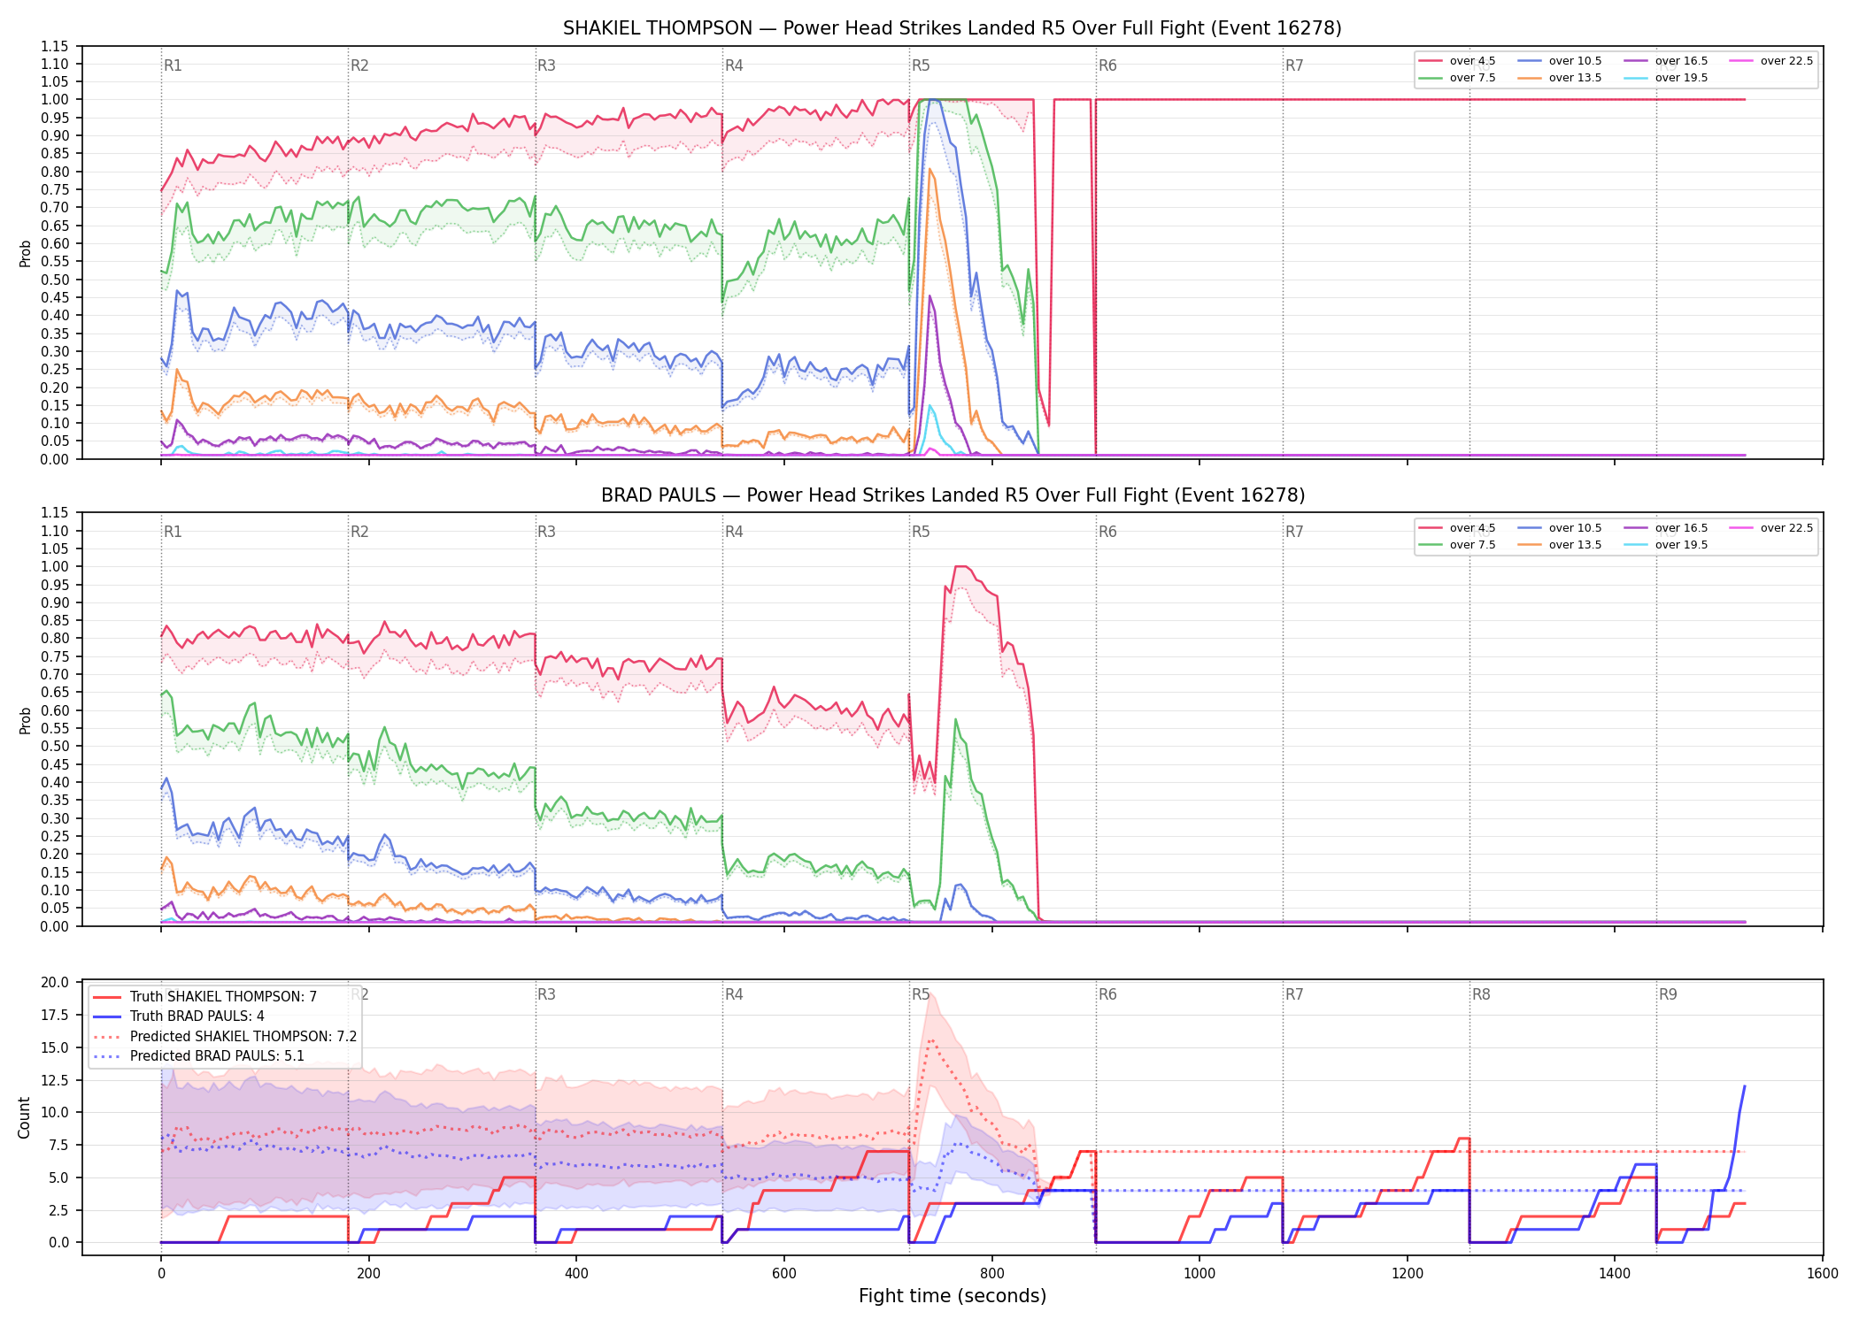The height and width of the screenshot is (1327, 1859).
Task: Click the '1000' x-axis tick label
Action: pos(1199,1274)
